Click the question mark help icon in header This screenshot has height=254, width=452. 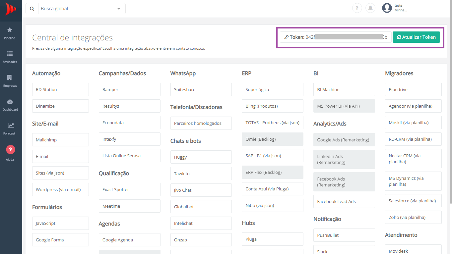357,8
